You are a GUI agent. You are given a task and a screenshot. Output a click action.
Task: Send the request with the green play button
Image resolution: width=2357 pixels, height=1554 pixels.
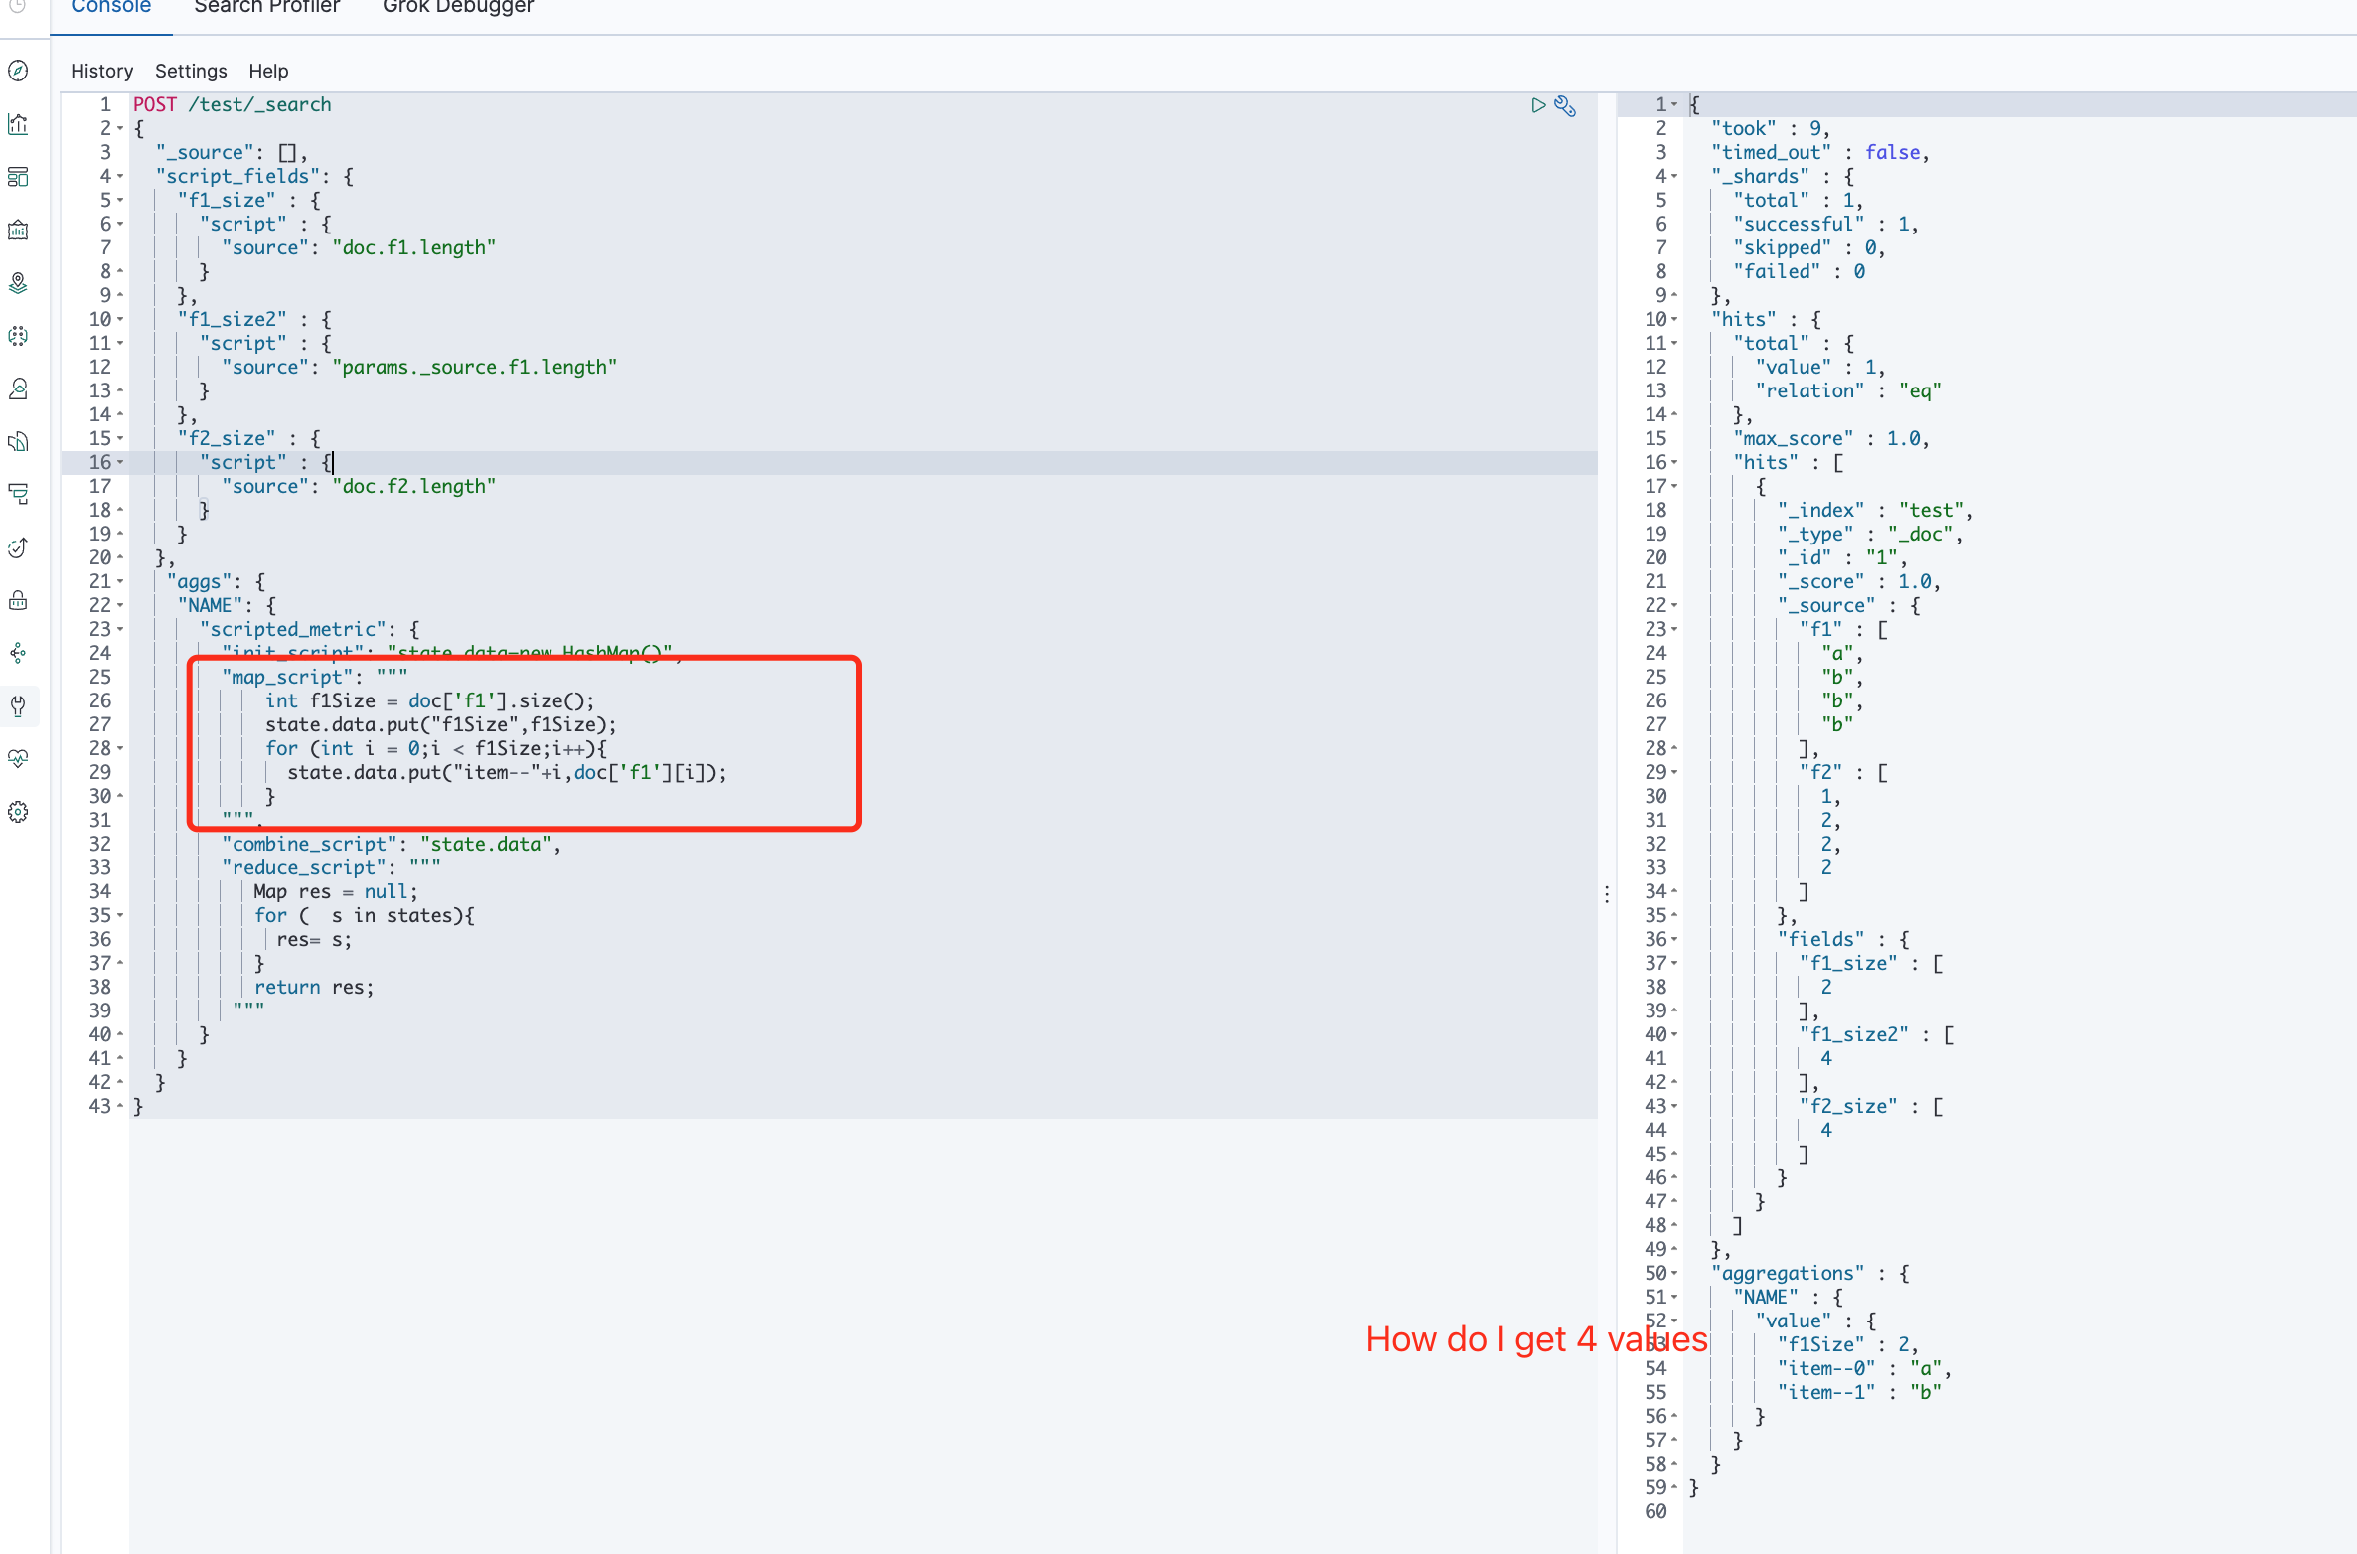[1538, 105]
